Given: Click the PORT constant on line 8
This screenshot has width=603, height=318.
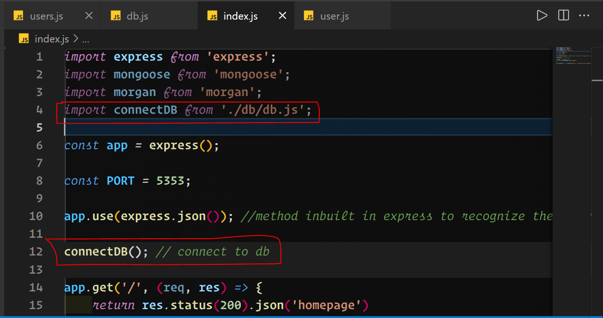Looking at the screenshot, I should [x=120, y=180].
